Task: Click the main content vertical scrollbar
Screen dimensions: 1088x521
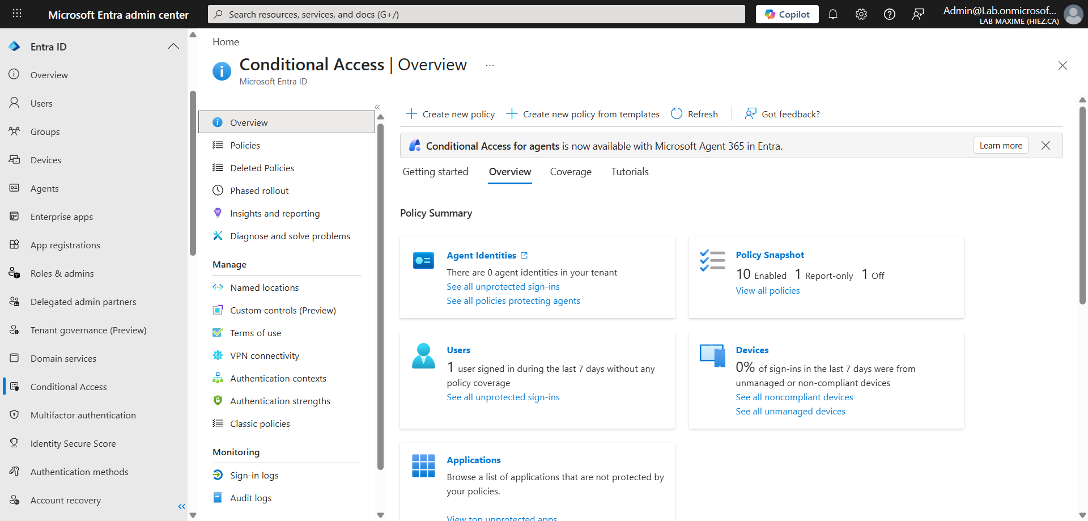Action: 1082,206
